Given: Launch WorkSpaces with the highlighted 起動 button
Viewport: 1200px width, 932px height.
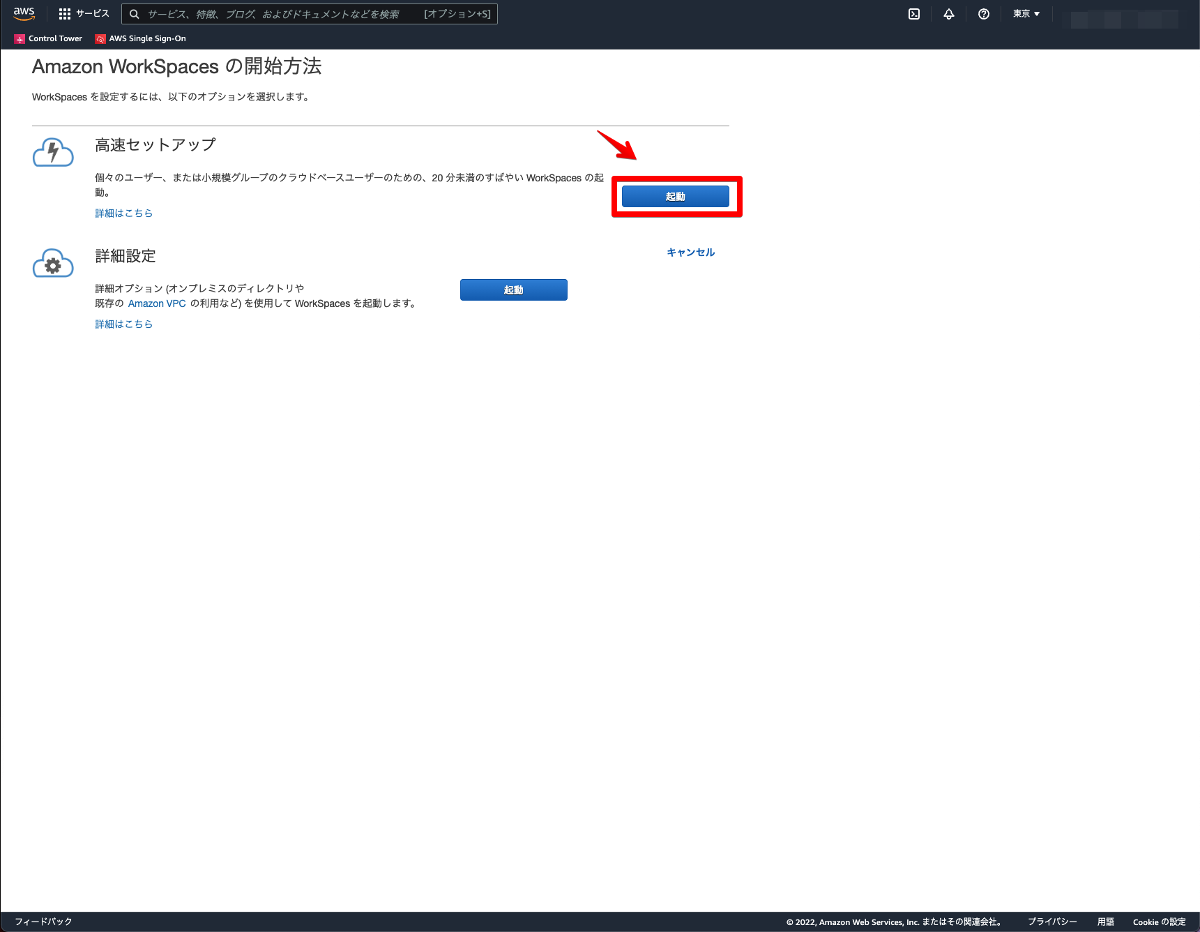Looking at the screenshot, I should [675, 196].
